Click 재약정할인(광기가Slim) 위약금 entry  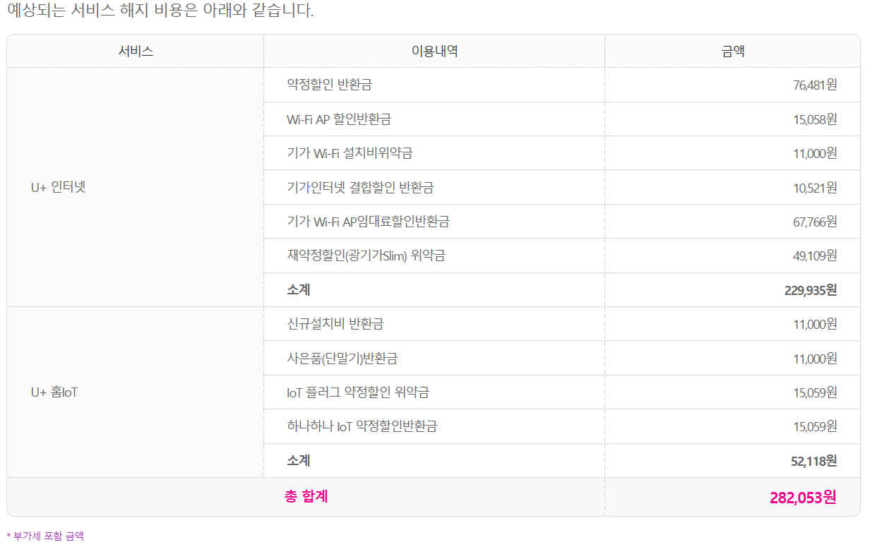click(x=366, y=256)
